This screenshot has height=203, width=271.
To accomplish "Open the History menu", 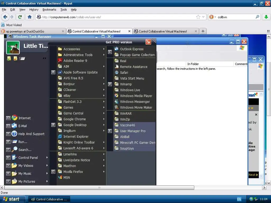I will point(34,10).
